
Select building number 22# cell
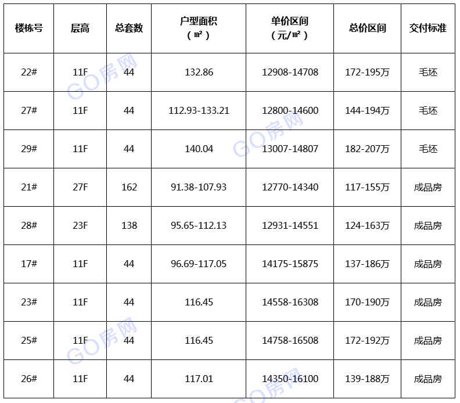tap(29, 72)
